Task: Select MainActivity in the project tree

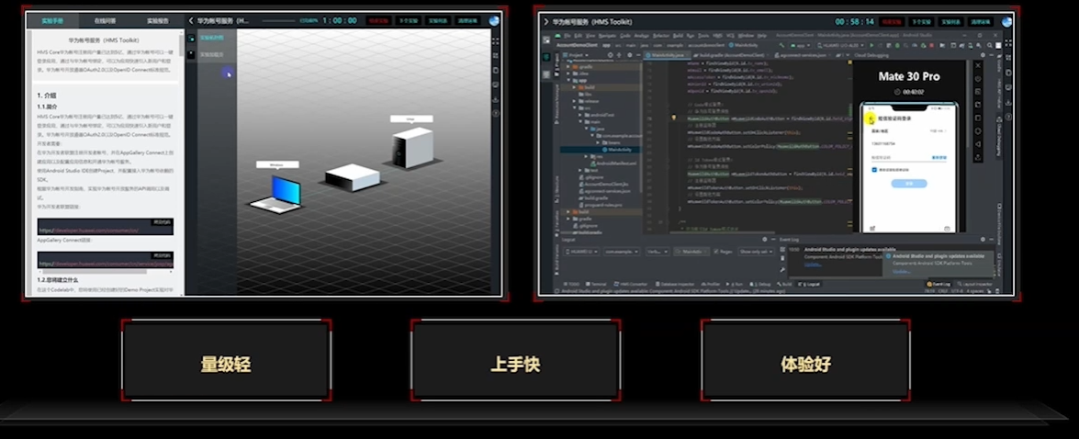Action: coord(618,150)
